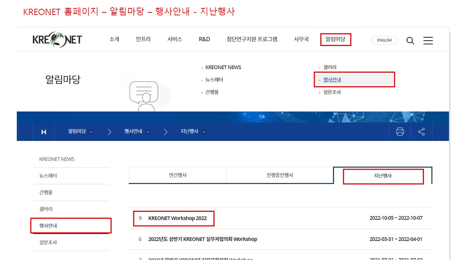This screenshot has width=467, height=263.
Task: Open KREONET Workshop 2022 entry
Action: [x=177, y=218]
